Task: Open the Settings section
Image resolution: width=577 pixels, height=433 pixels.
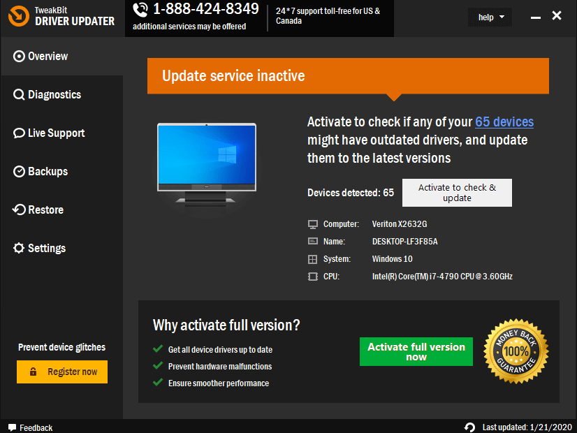Action: [45, 248]
